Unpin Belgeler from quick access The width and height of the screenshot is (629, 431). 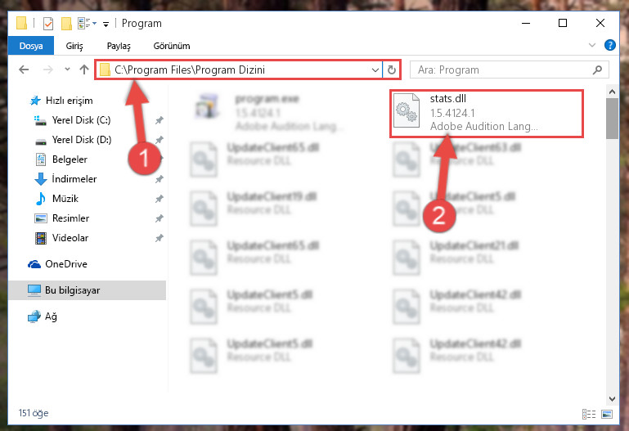[x=159, y=159]
